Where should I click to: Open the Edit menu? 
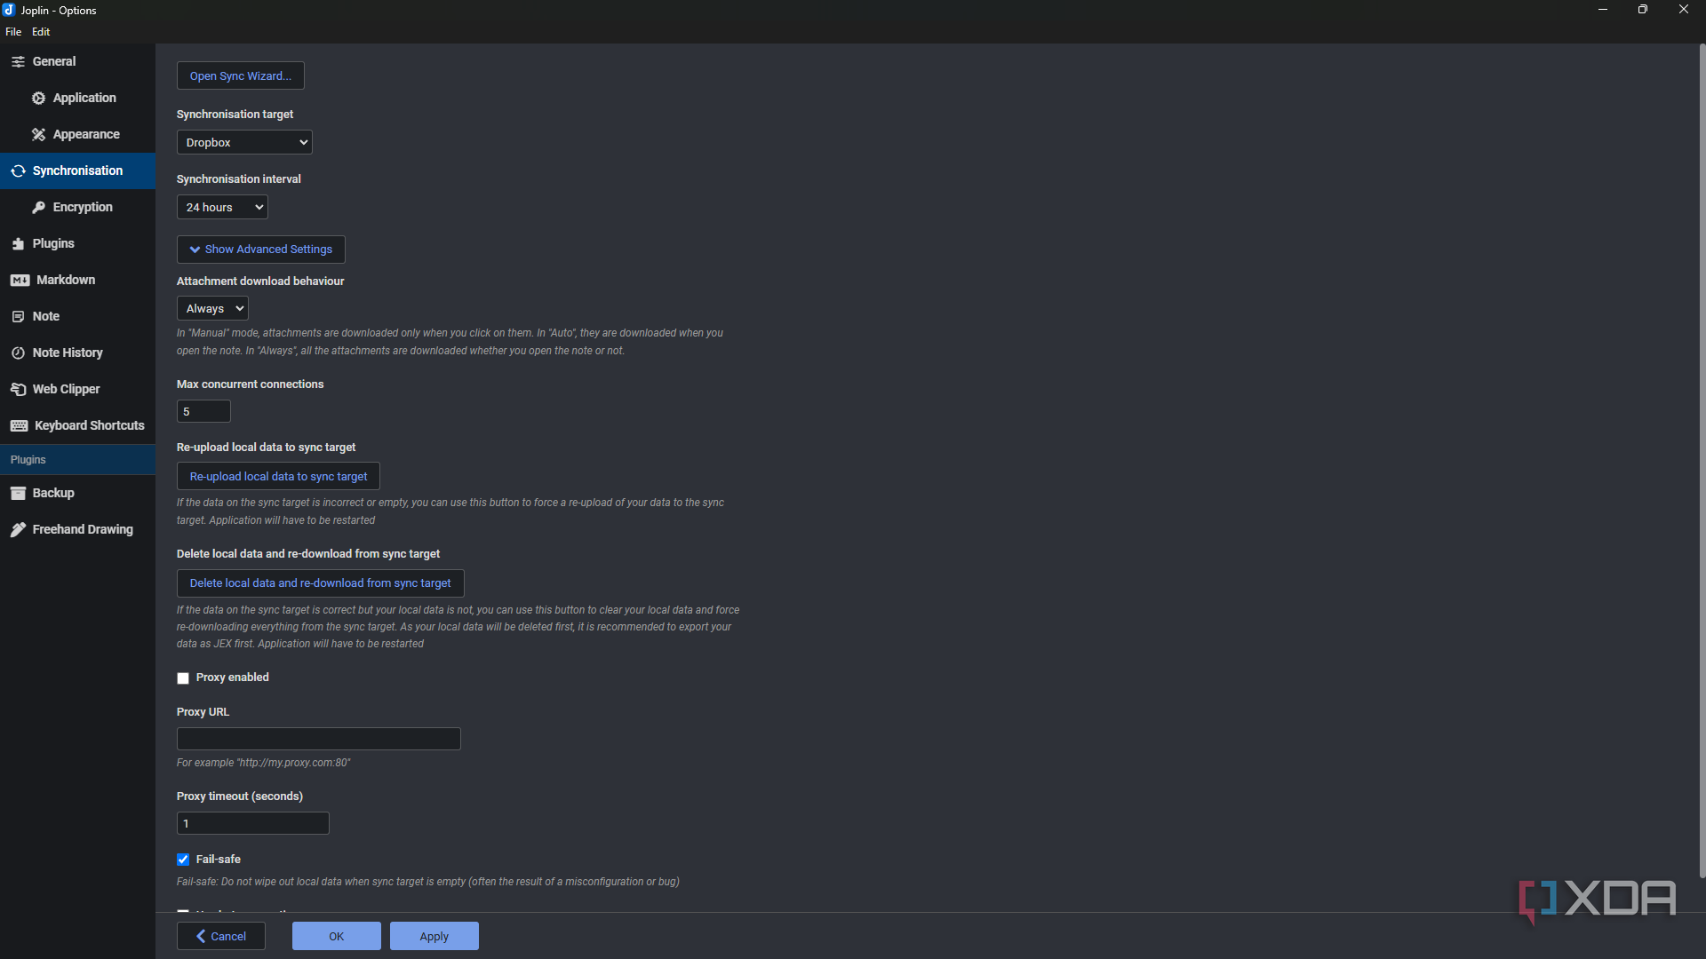[x=41, y=32]
